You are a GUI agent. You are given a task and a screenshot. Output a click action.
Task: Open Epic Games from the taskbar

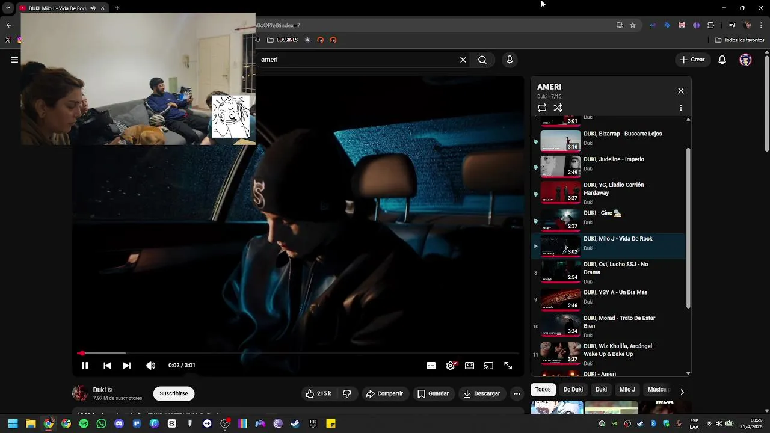click(313, 424)
